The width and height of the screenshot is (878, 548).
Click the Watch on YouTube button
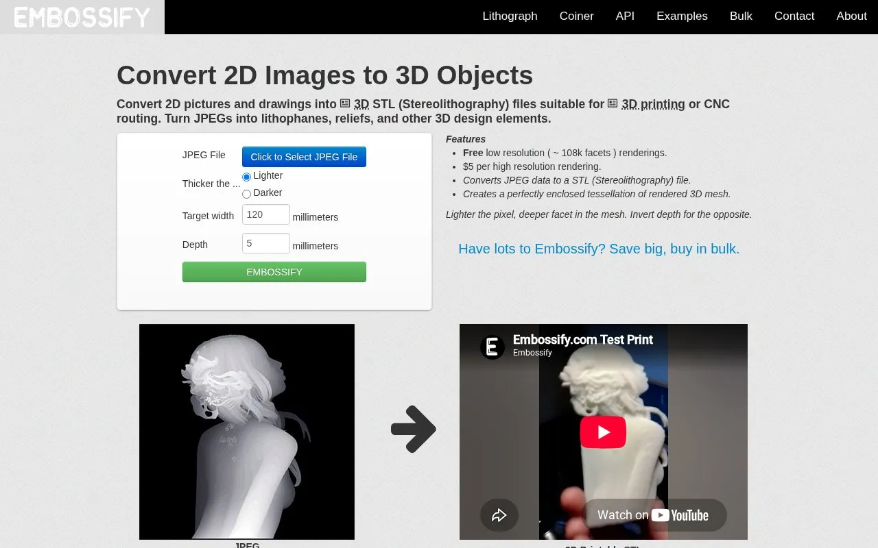654,515
